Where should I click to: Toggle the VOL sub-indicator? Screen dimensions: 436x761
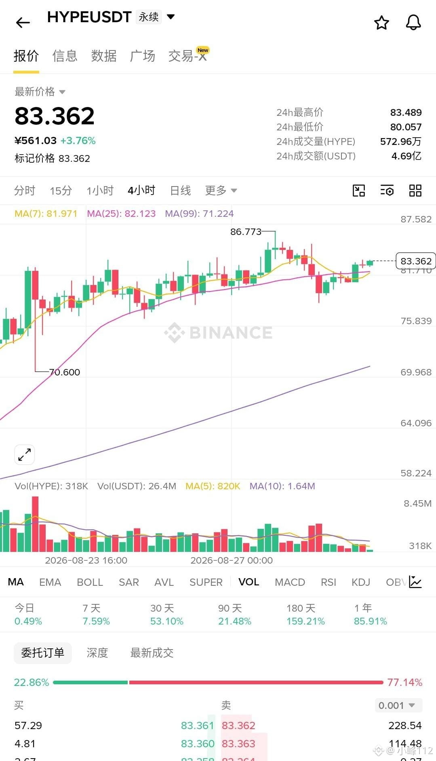coord(249,582)
